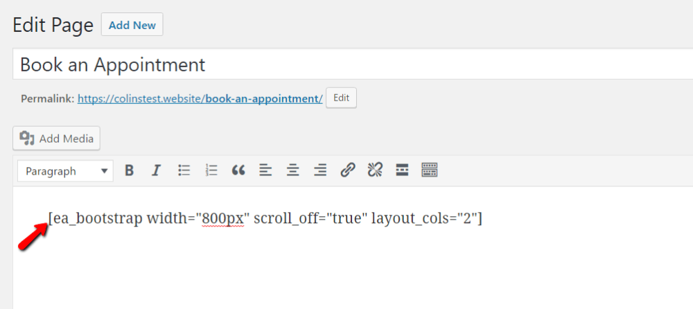Click the Add New page button
The width and height of the screenshot is (693, 309).
[x=132, y=26]
